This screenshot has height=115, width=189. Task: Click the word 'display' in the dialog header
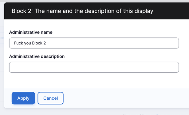coord(144,11)
